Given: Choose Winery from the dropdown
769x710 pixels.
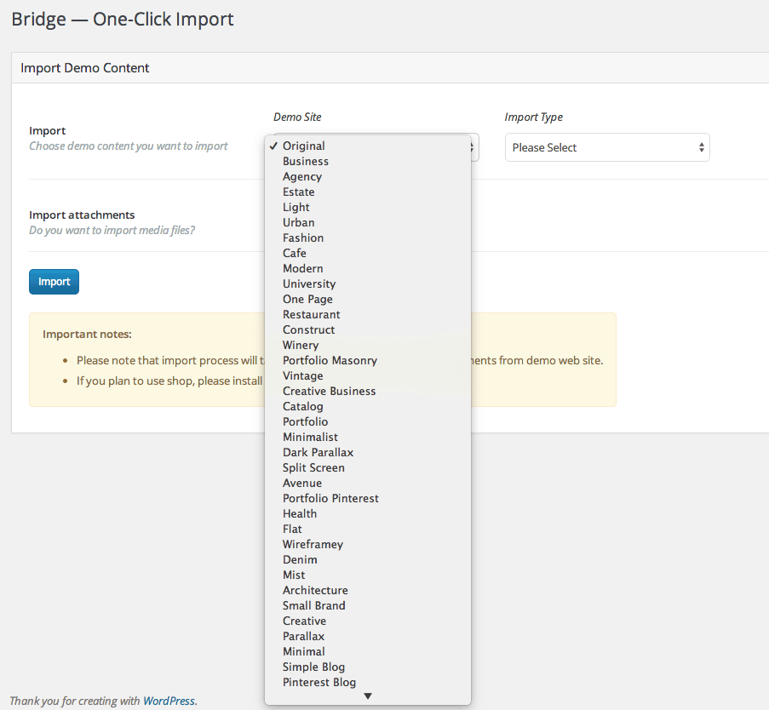Looking at the screenshot, I should coord(367,345).
